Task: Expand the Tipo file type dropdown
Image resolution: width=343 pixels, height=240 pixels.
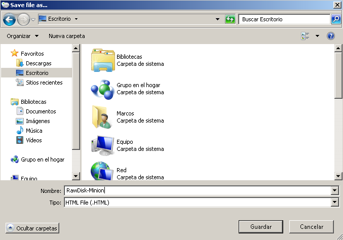Action: coord(334,203)
